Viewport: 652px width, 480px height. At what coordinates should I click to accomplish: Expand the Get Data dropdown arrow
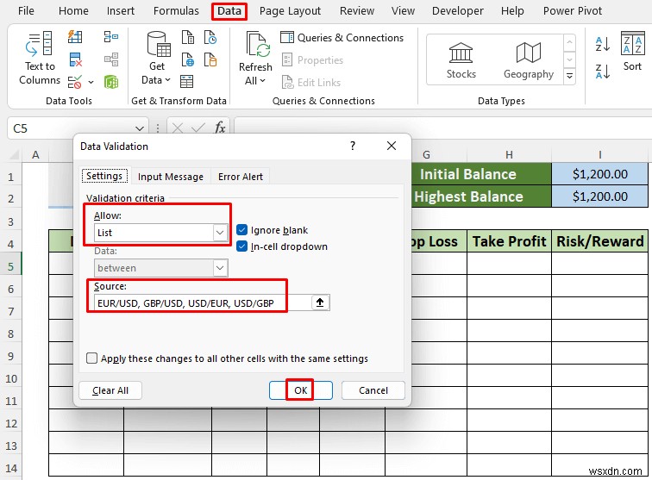click(x=167, y=80)
